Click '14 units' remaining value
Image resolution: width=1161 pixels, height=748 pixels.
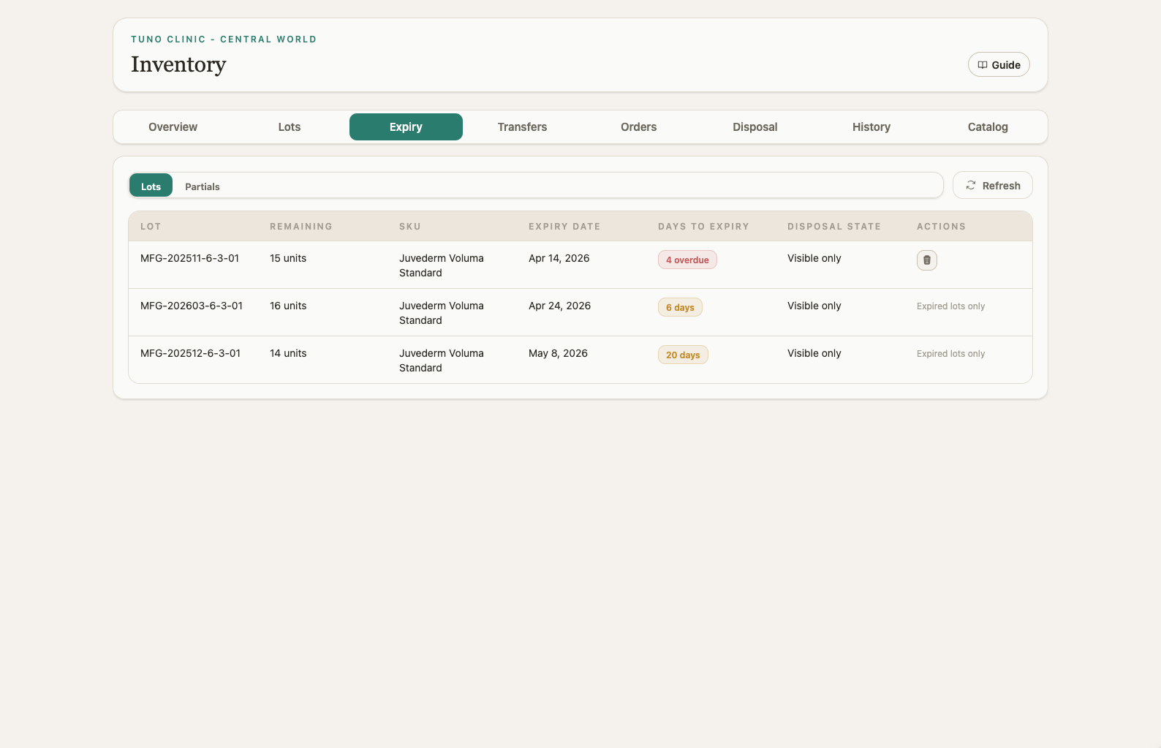(x=288, y=353)
